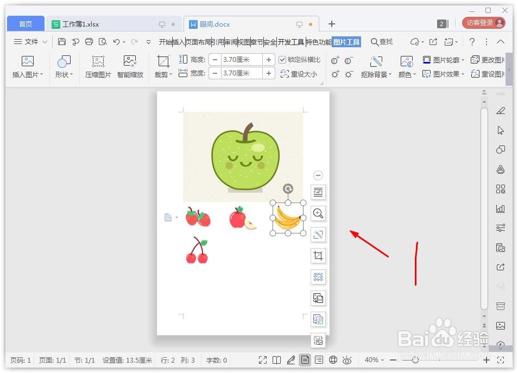This screenshot has height=373, width=518.
Task: Select the 压缩图片 (Compress Picture) tool
Action: pos(98,66)
